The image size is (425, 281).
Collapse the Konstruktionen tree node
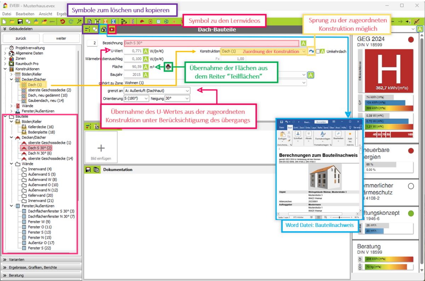[x=5, y=69]
